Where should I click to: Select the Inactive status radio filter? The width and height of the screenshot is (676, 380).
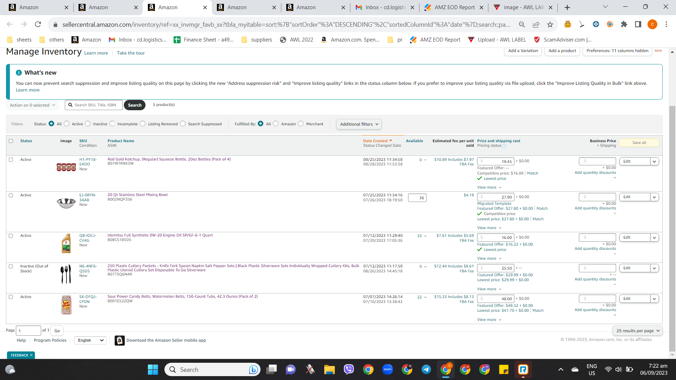[88, 123]
